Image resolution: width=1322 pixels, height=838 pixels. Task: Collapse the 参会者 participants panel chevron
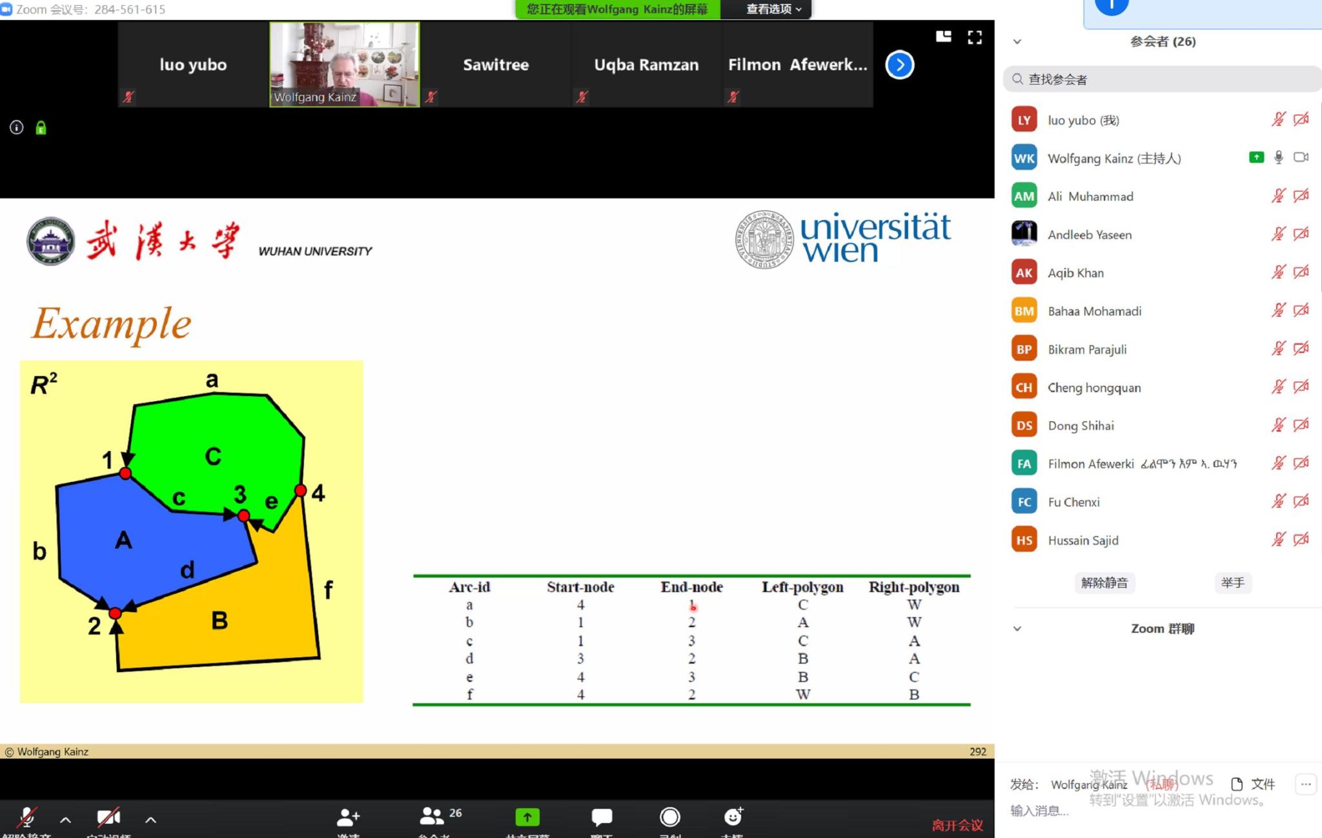[x=1017, y=42]
